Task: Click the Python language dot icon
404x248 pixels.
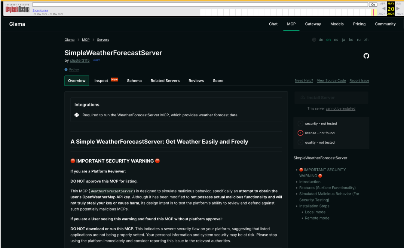Action: 66,70
